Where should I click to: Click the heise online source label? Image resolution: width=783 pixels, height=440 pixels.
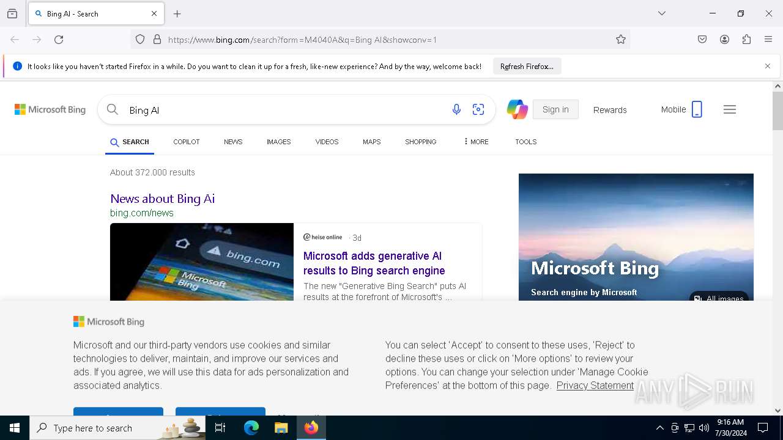click(323, 237)
